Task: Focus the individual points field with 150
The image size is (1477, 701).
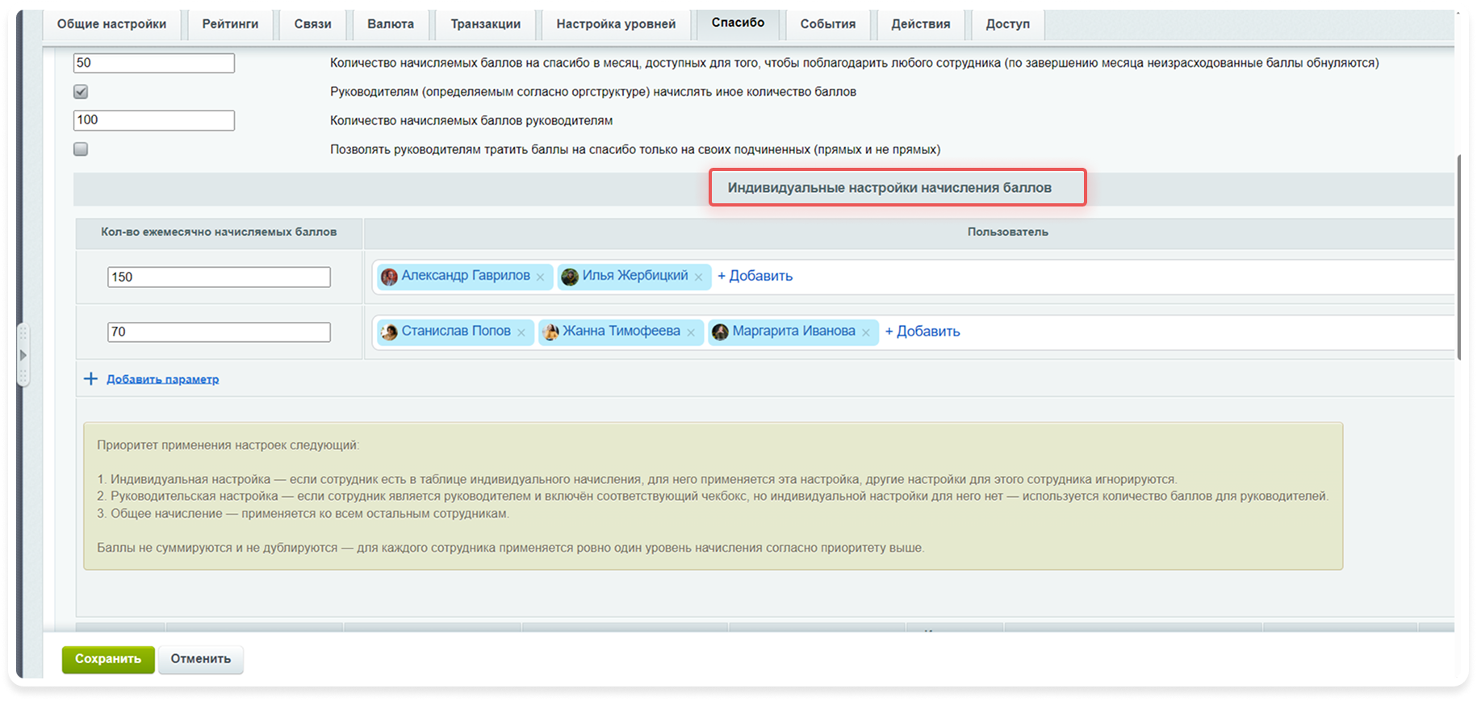Action: [x=219, y=277]
